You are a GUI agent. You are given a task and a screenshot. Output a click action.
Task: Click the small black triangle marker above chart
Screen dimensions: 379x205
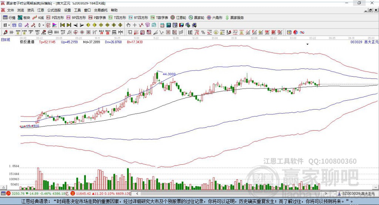[308, 44]
